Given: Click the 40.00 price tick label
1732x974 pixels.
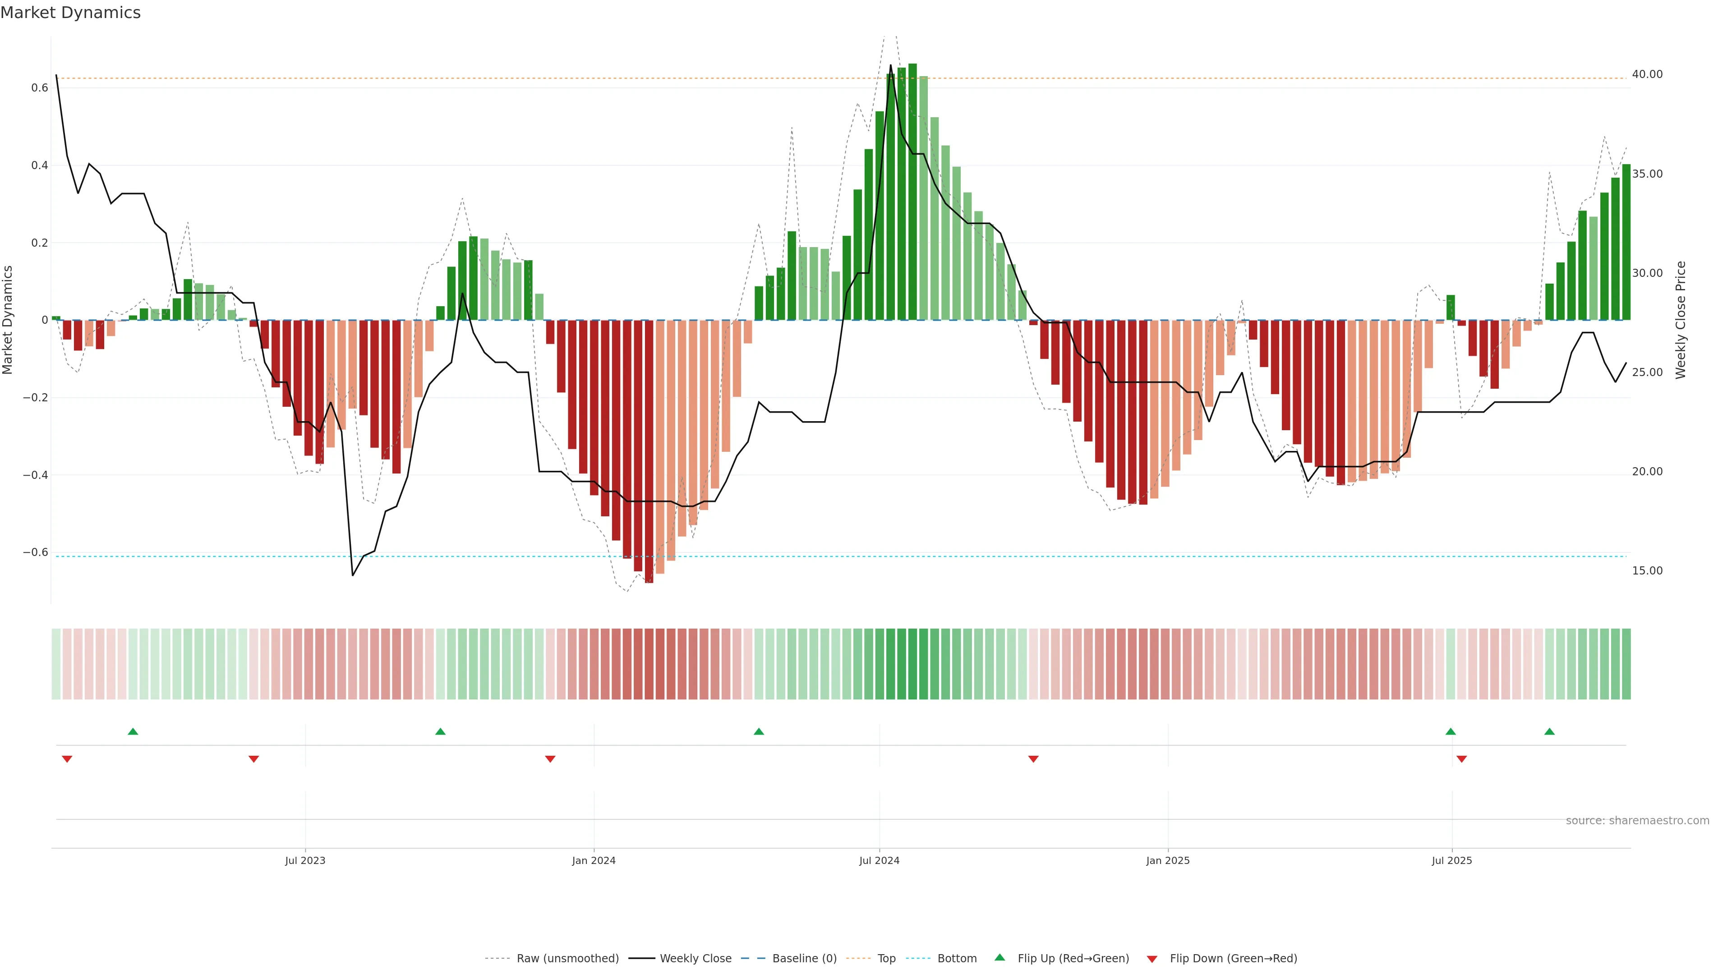Looking at the screenshot, I should [x=1647, y=74].
